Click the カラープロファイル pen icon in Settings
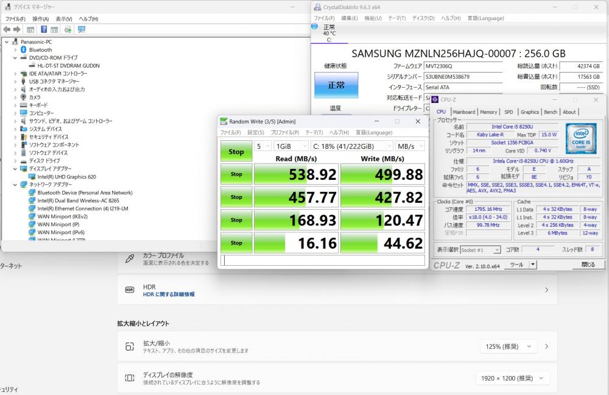609x395 pixels. pyautogui.click(x=130, y=258)
